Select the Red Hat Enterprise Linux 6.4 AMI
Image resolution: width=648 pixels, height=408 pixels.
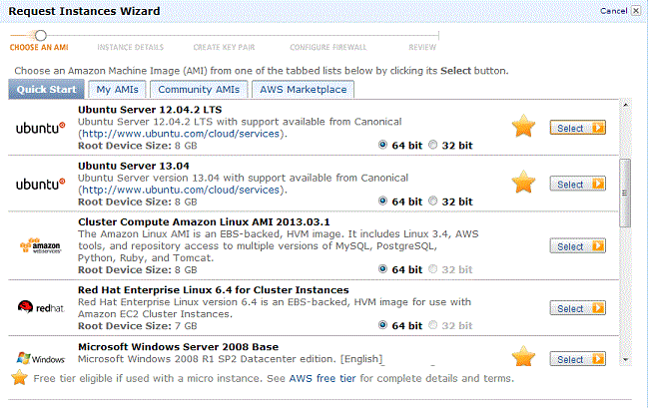pyautogui.click(x=577, y=308)
